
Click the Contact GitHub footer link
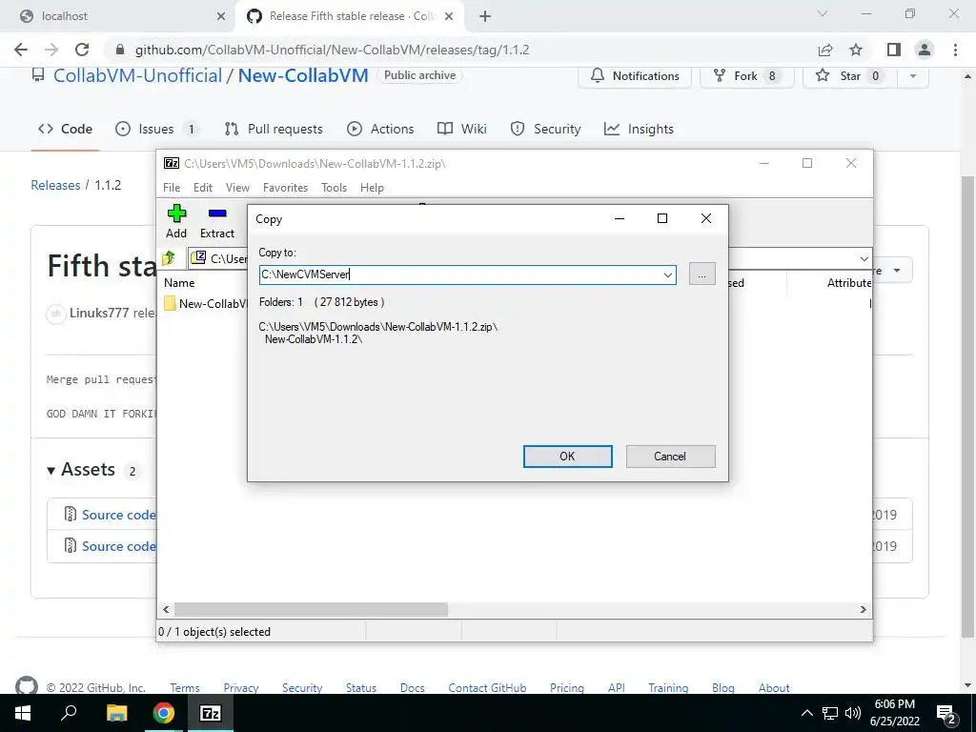pyautogui.click(x=487, y=688)
